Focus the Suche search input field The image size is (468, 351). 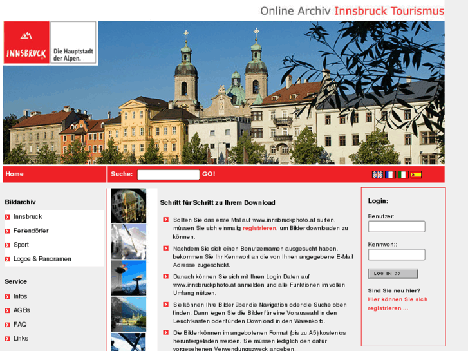pyautogui.click(x=168, y=175)
